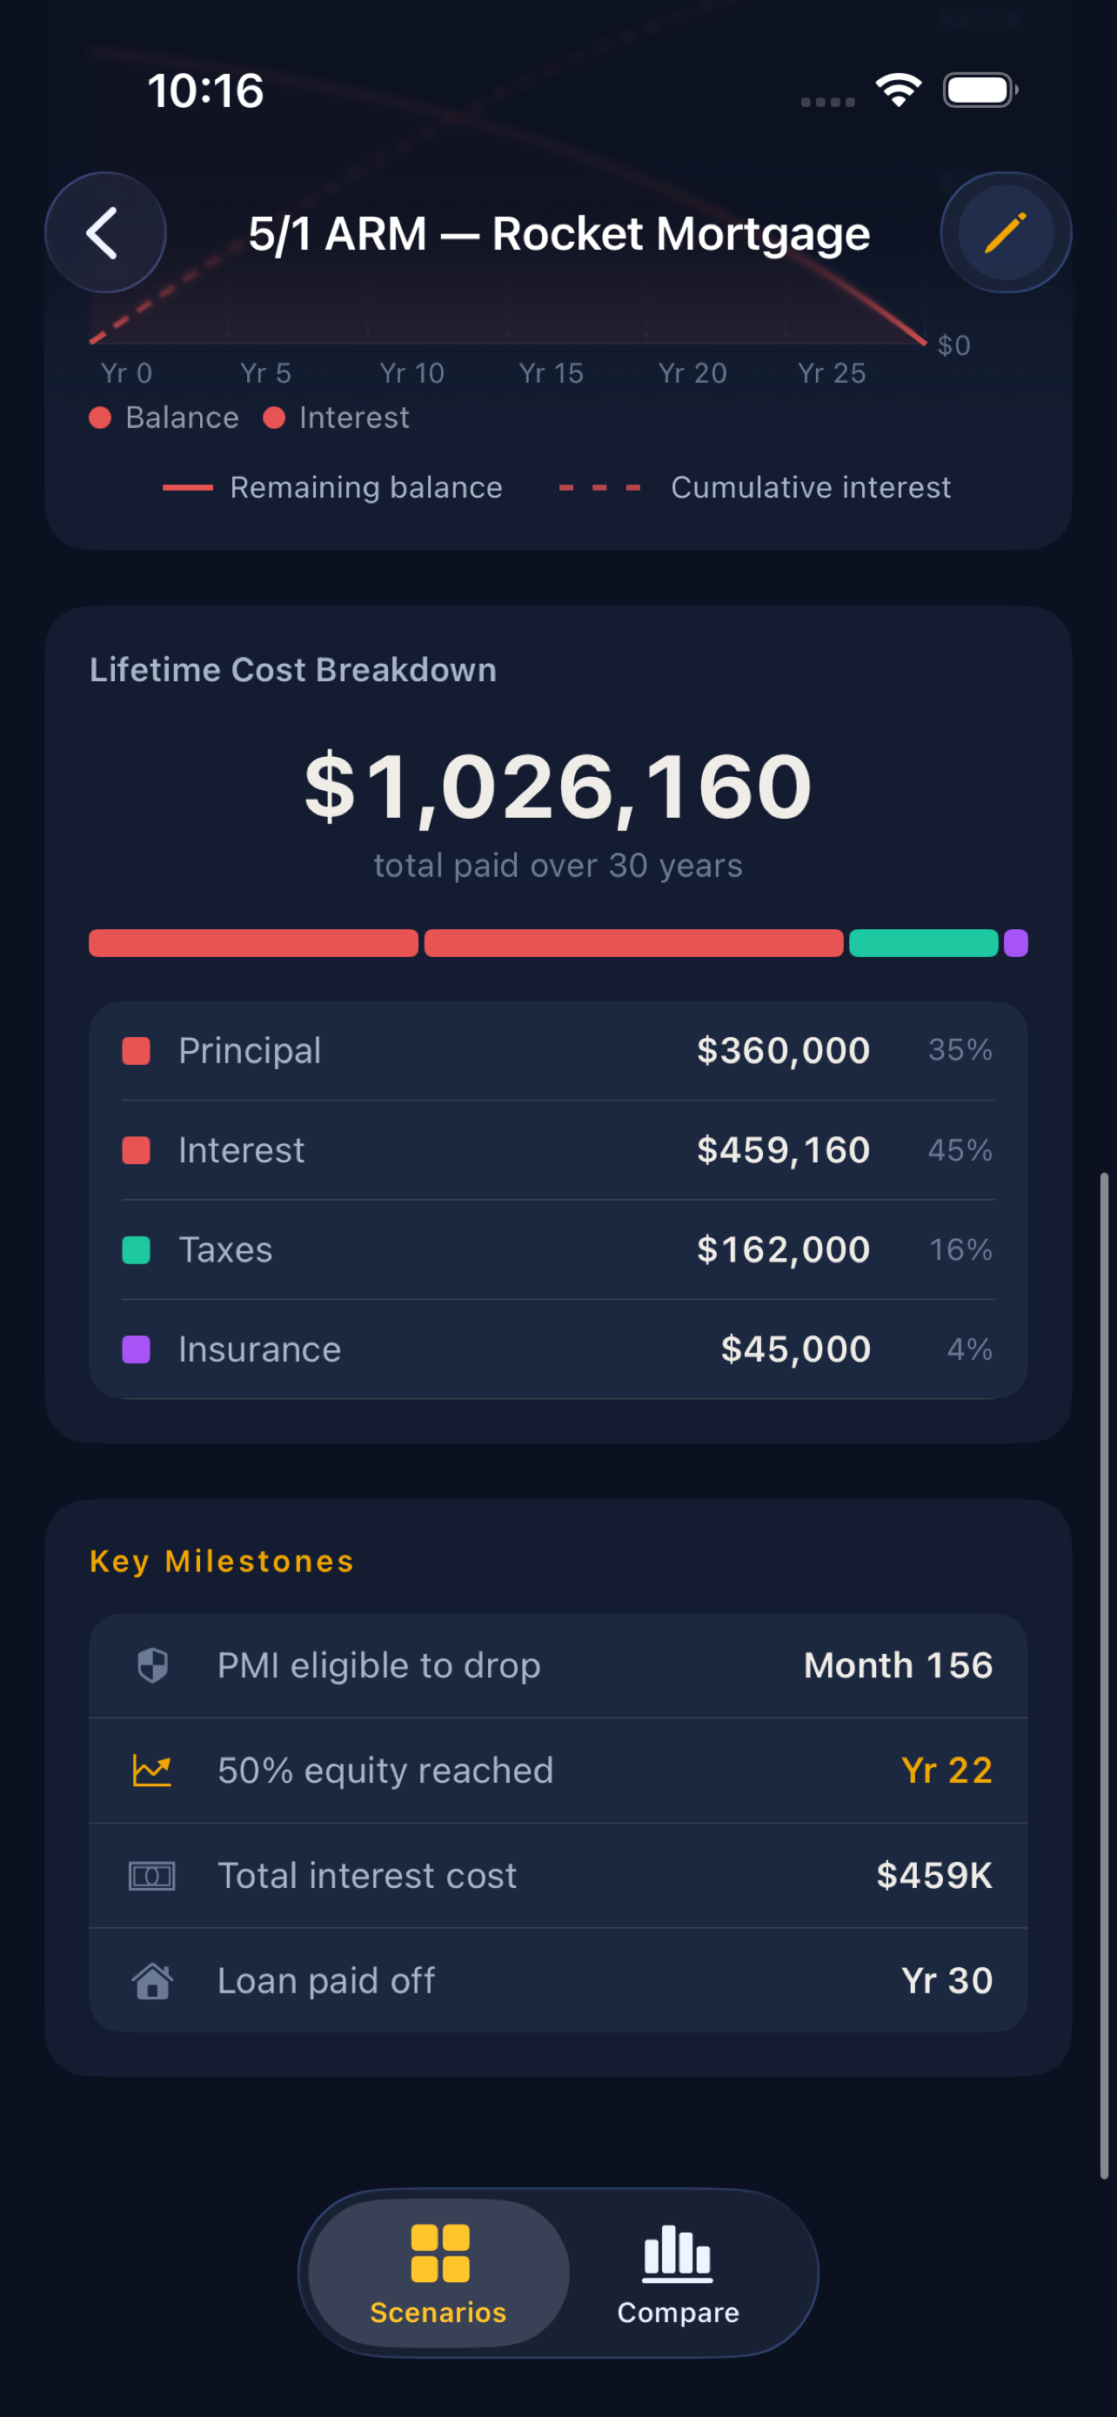1117x2417 pixels.
Task: Click the green Taxes segment in the cost bar
Action: (925, 942)
